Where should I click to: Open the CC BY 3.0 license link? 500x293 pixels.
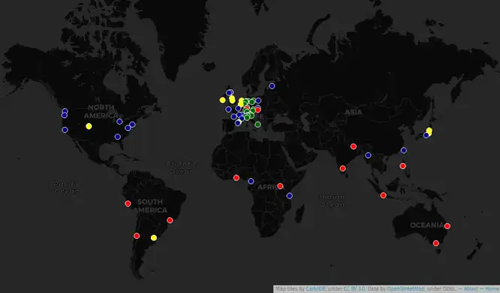click(354, 288)
